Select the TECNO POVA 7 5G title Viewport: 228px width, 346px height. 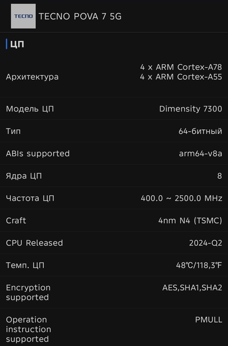[80, 17]
